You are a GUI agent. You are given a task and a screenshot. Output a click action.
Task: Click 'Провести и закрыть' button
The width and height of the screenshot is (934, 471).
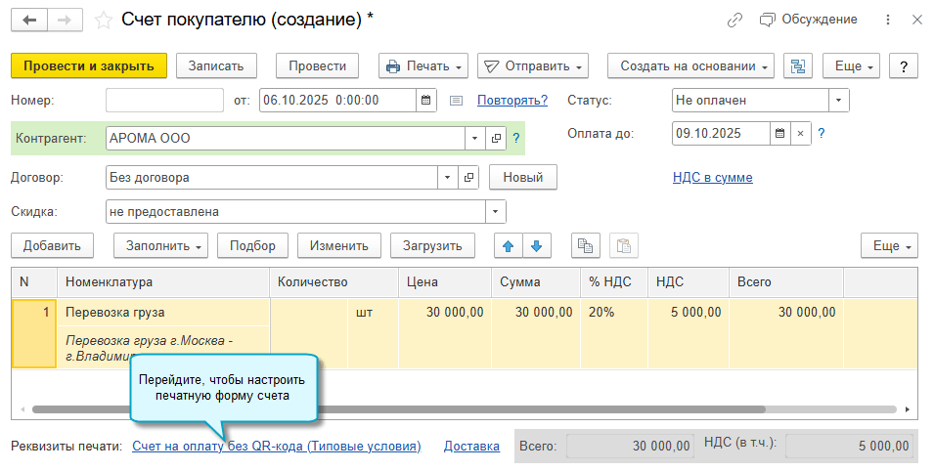pyautogui.click(x=89, y=66)
